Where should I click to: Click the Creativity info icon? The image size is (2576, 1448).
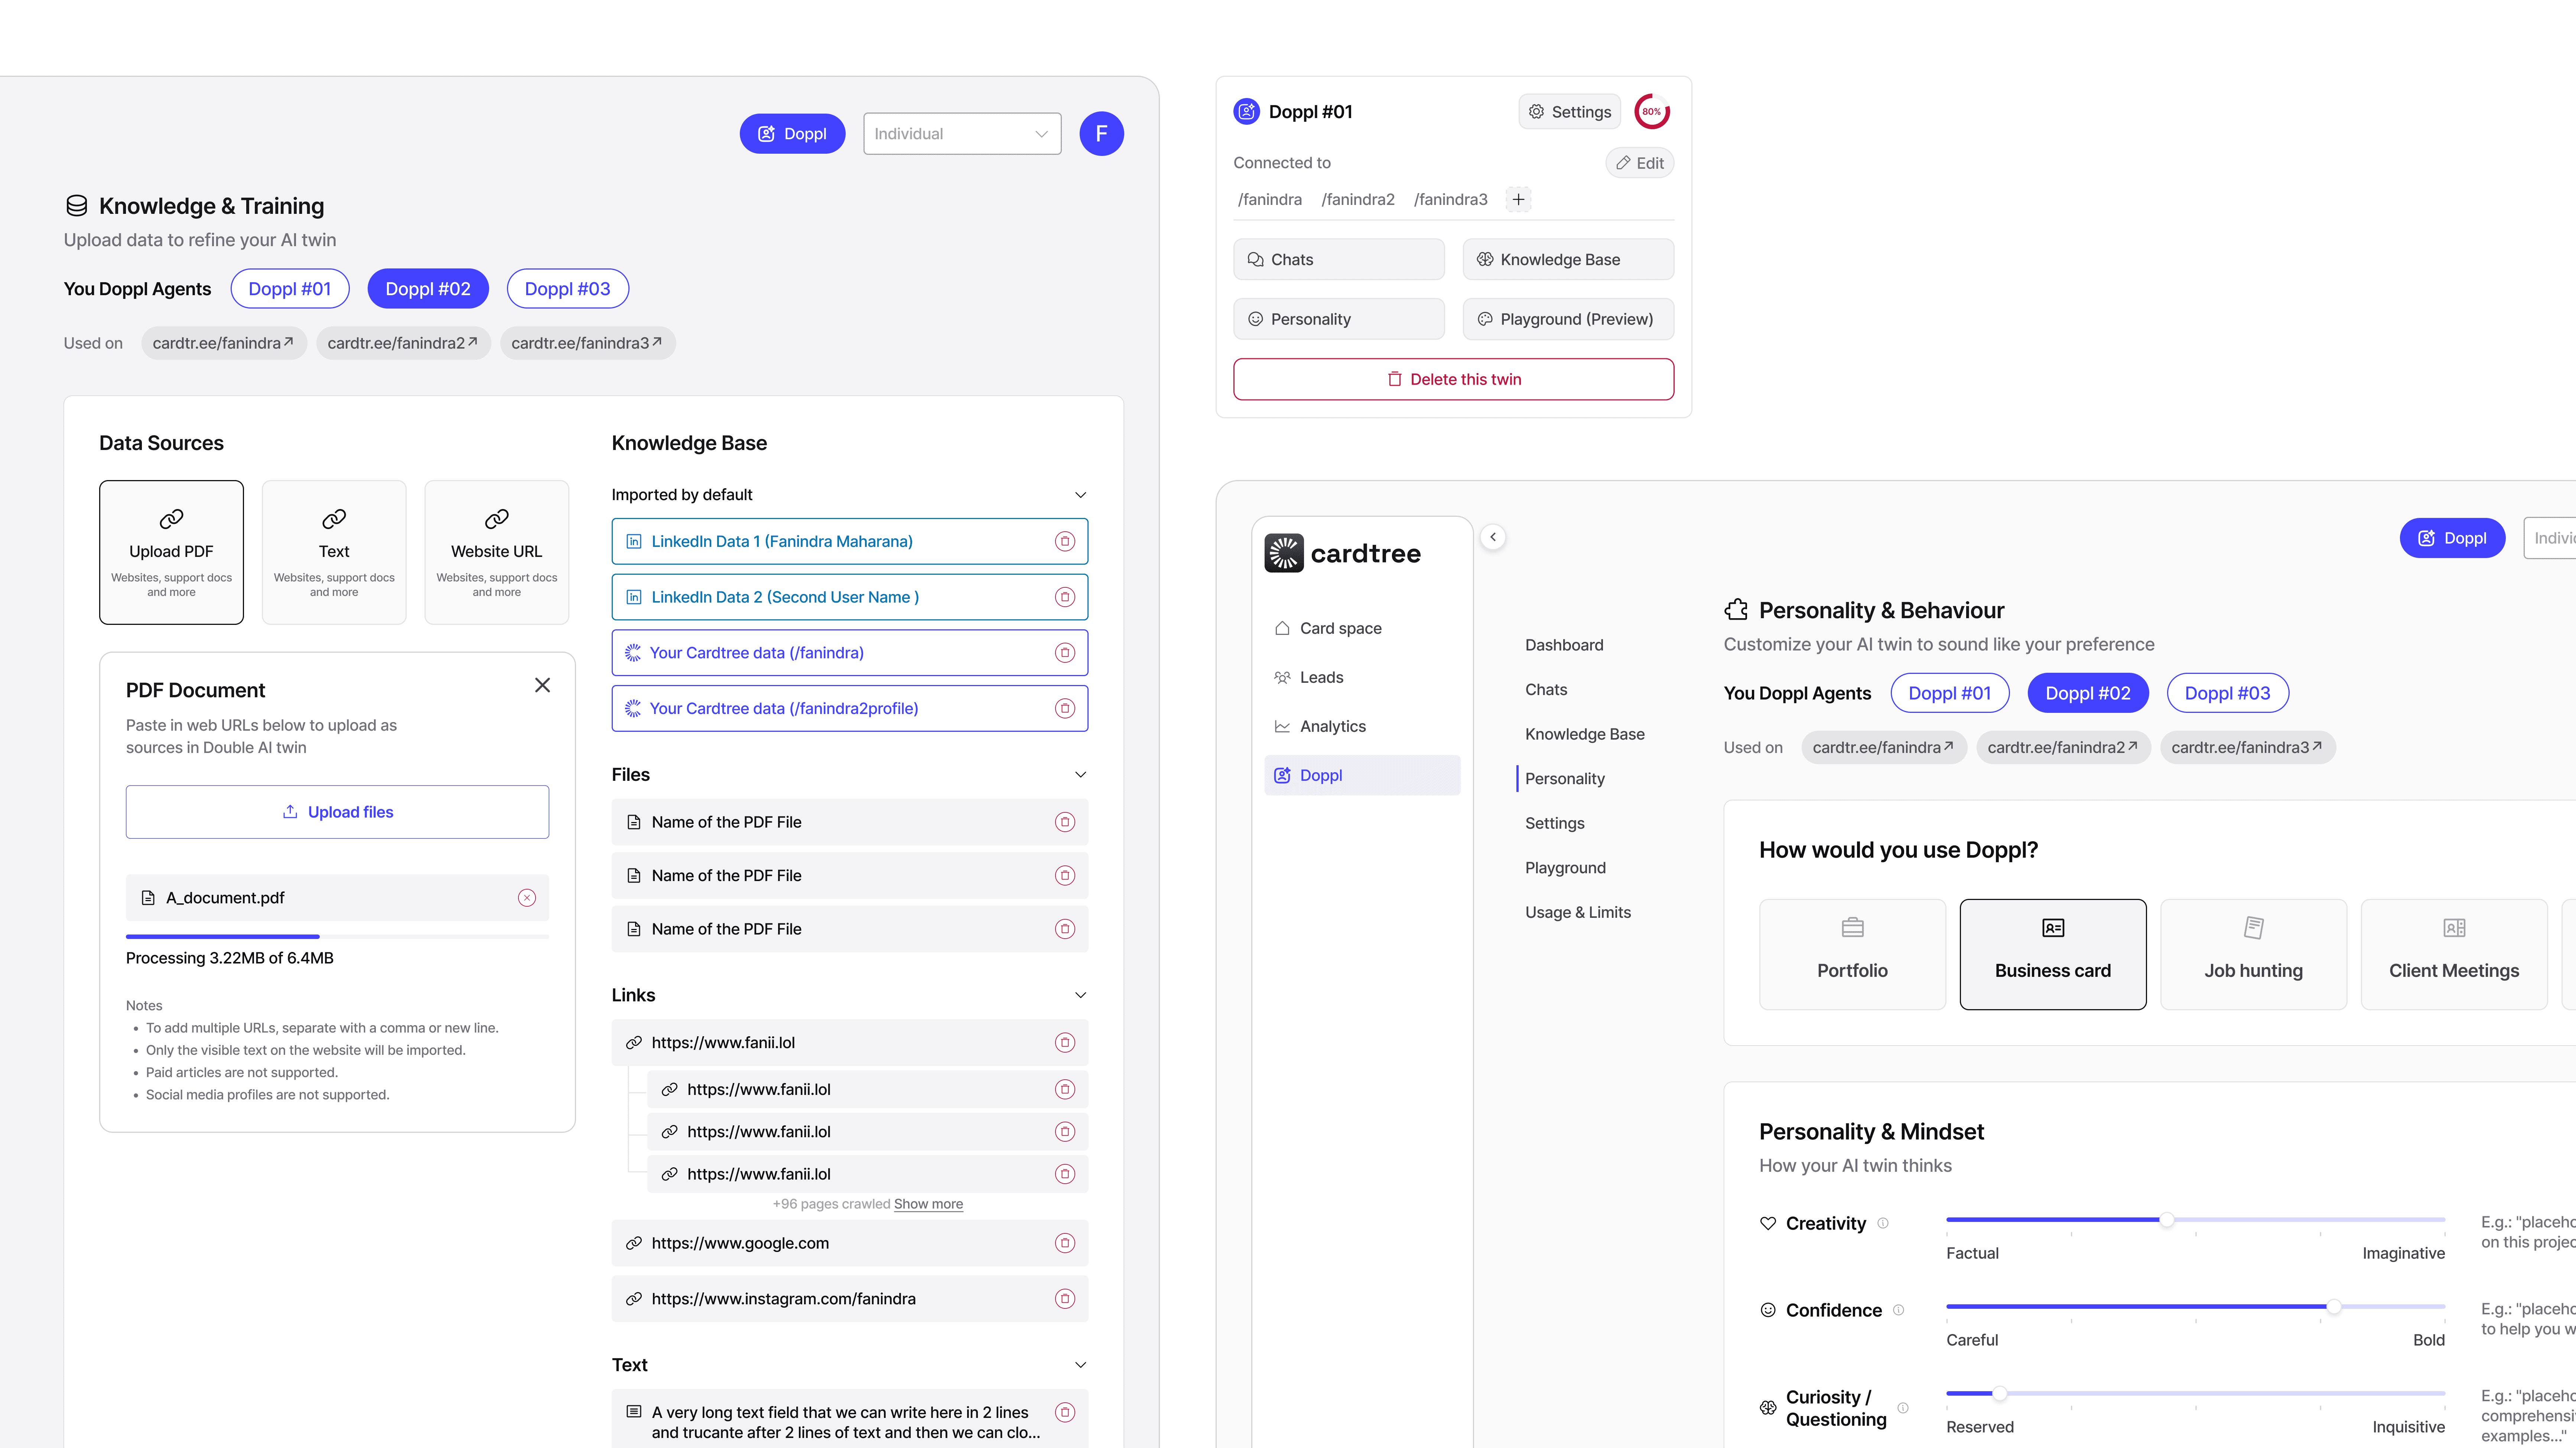[x=1883, y=1223]
